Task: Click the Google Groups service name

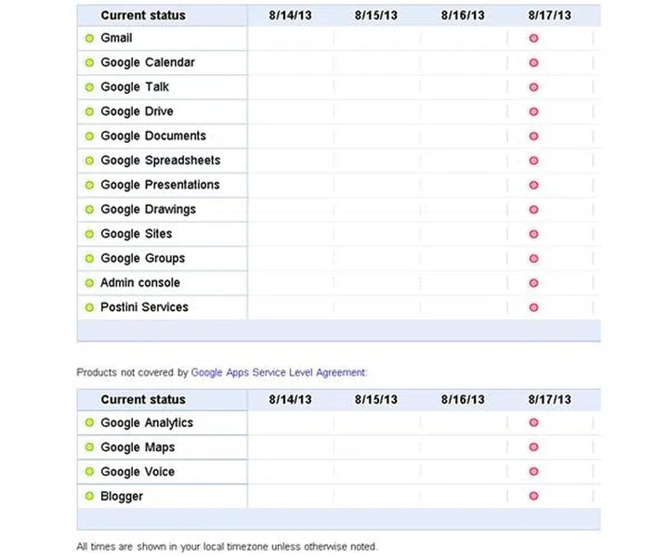Action: [x=142, y=258]
